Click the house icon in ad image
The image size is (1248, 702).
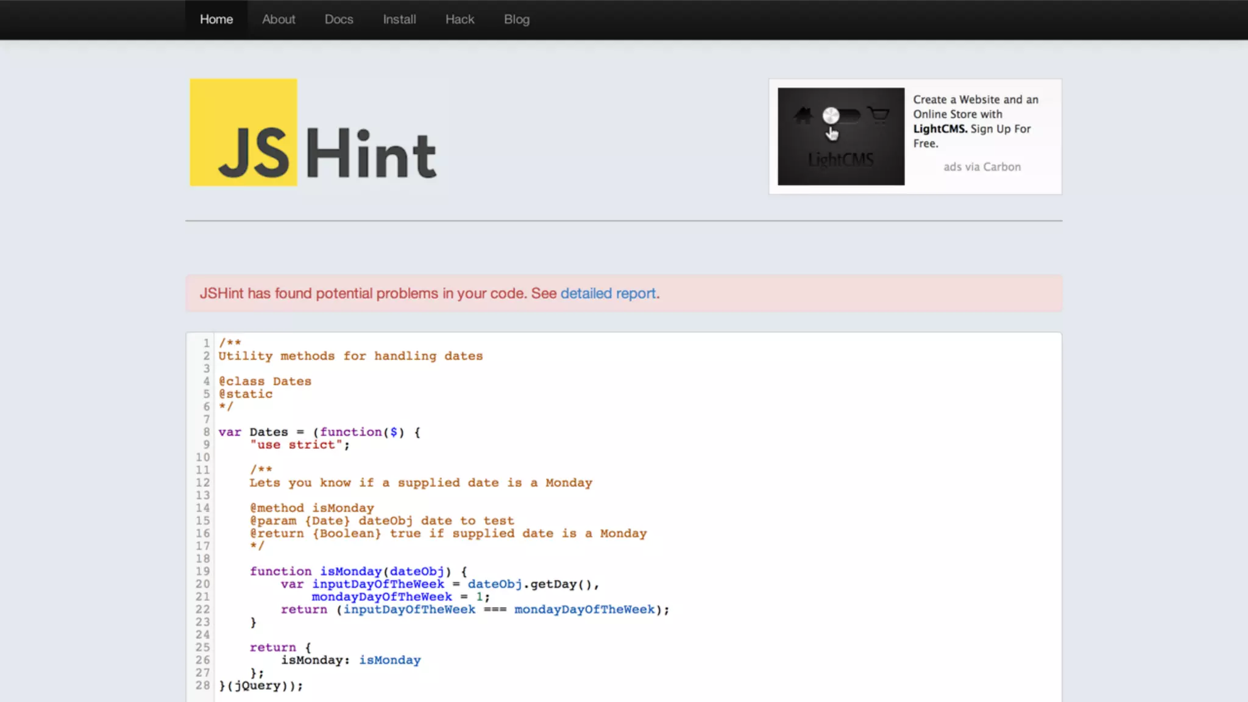pos(803,115)
